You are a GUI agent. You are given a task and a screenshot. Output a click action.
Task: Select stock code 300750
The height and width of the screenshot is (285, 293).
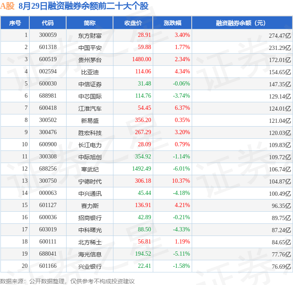tap(48, 181)
